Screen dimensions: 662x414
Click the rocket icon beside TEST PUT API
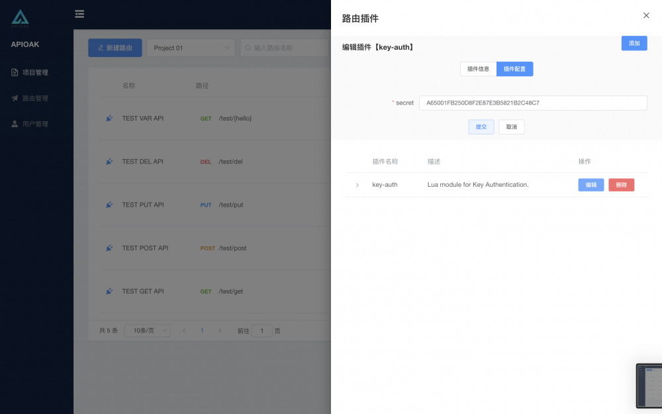click(x=109, y=205)
